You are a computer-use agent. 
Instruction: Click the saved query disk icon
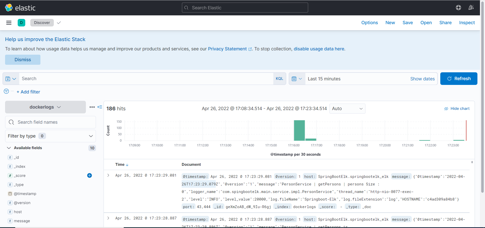tap(11, 79)
